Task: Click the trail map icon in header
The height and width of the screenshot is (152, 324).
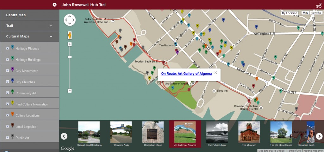Action: [x=319, y=5]
